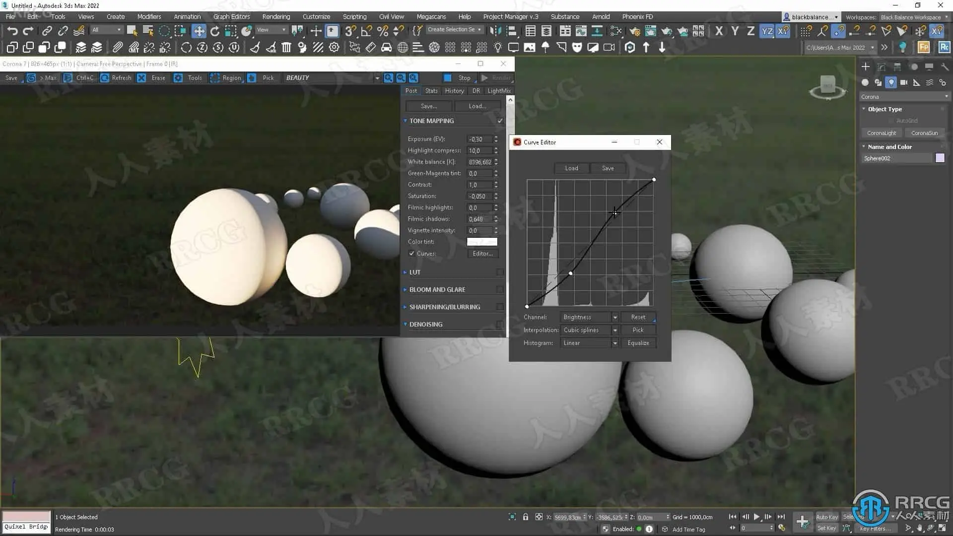
Task: Constrain to X axis button
Action: [719, 31]
